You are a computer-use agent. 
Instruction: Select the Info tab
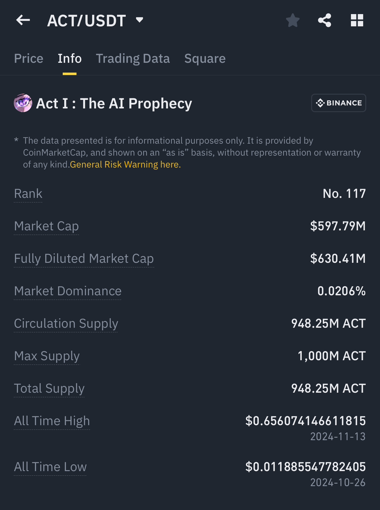click(x=70, y=58)
